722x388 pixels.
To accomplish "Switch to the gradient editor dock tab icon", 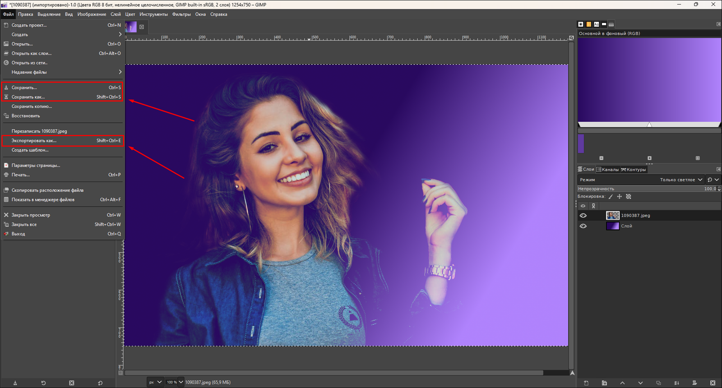I will [x=611, y=24].
